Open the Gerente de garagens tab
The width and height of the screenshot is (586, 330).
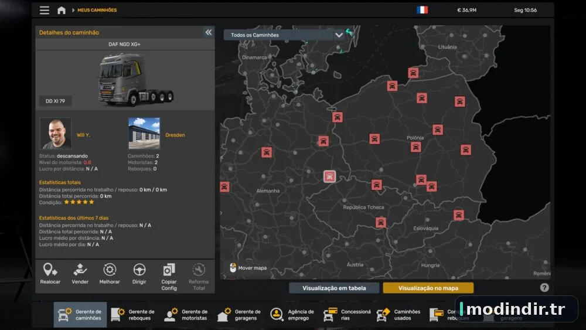click(x=239, y=315)
